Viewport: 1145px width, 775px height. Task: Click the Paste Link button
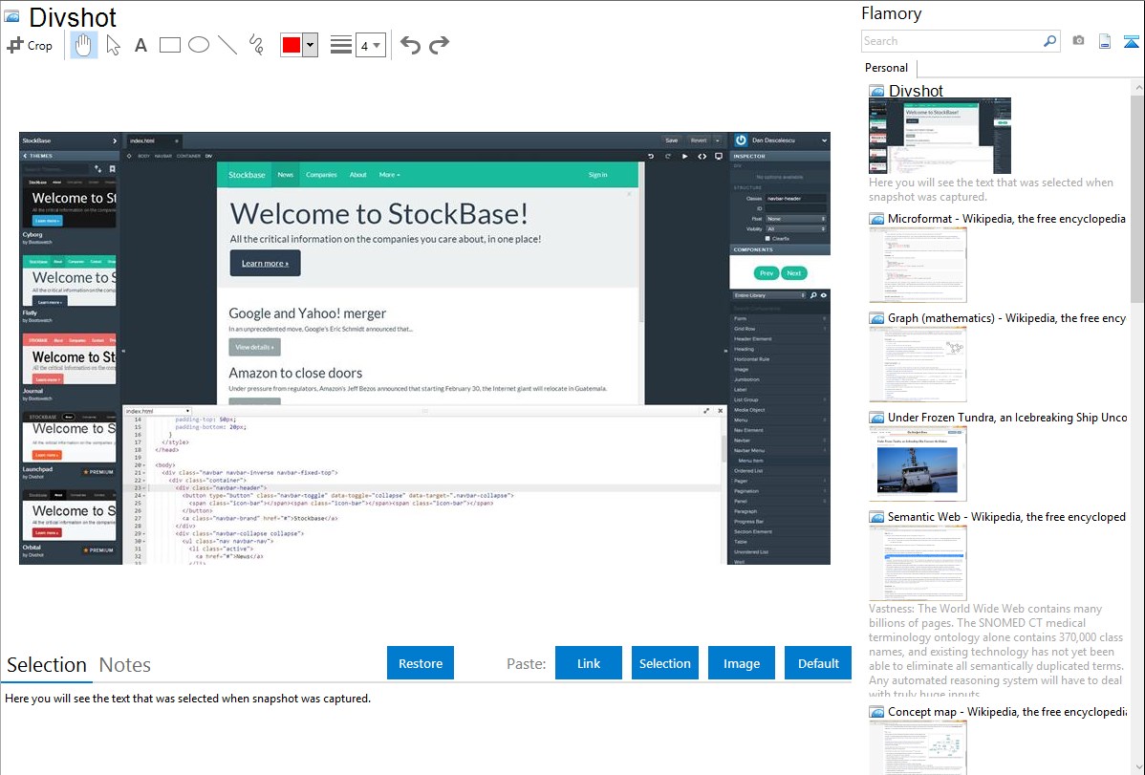tap(589, 663)
